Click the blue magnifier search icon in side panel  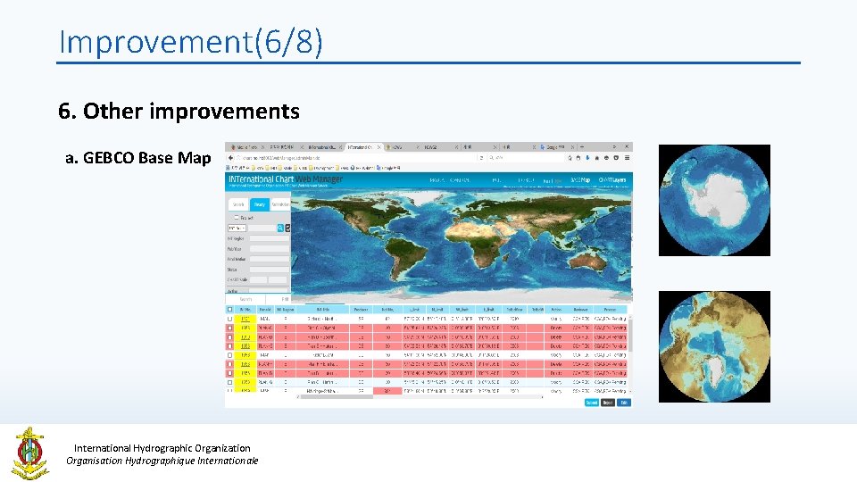(x=280, y=228)
